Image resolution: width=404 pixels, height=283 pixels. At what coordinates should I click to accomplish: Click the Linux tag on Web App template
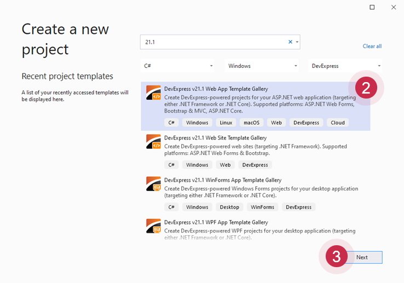226,123
